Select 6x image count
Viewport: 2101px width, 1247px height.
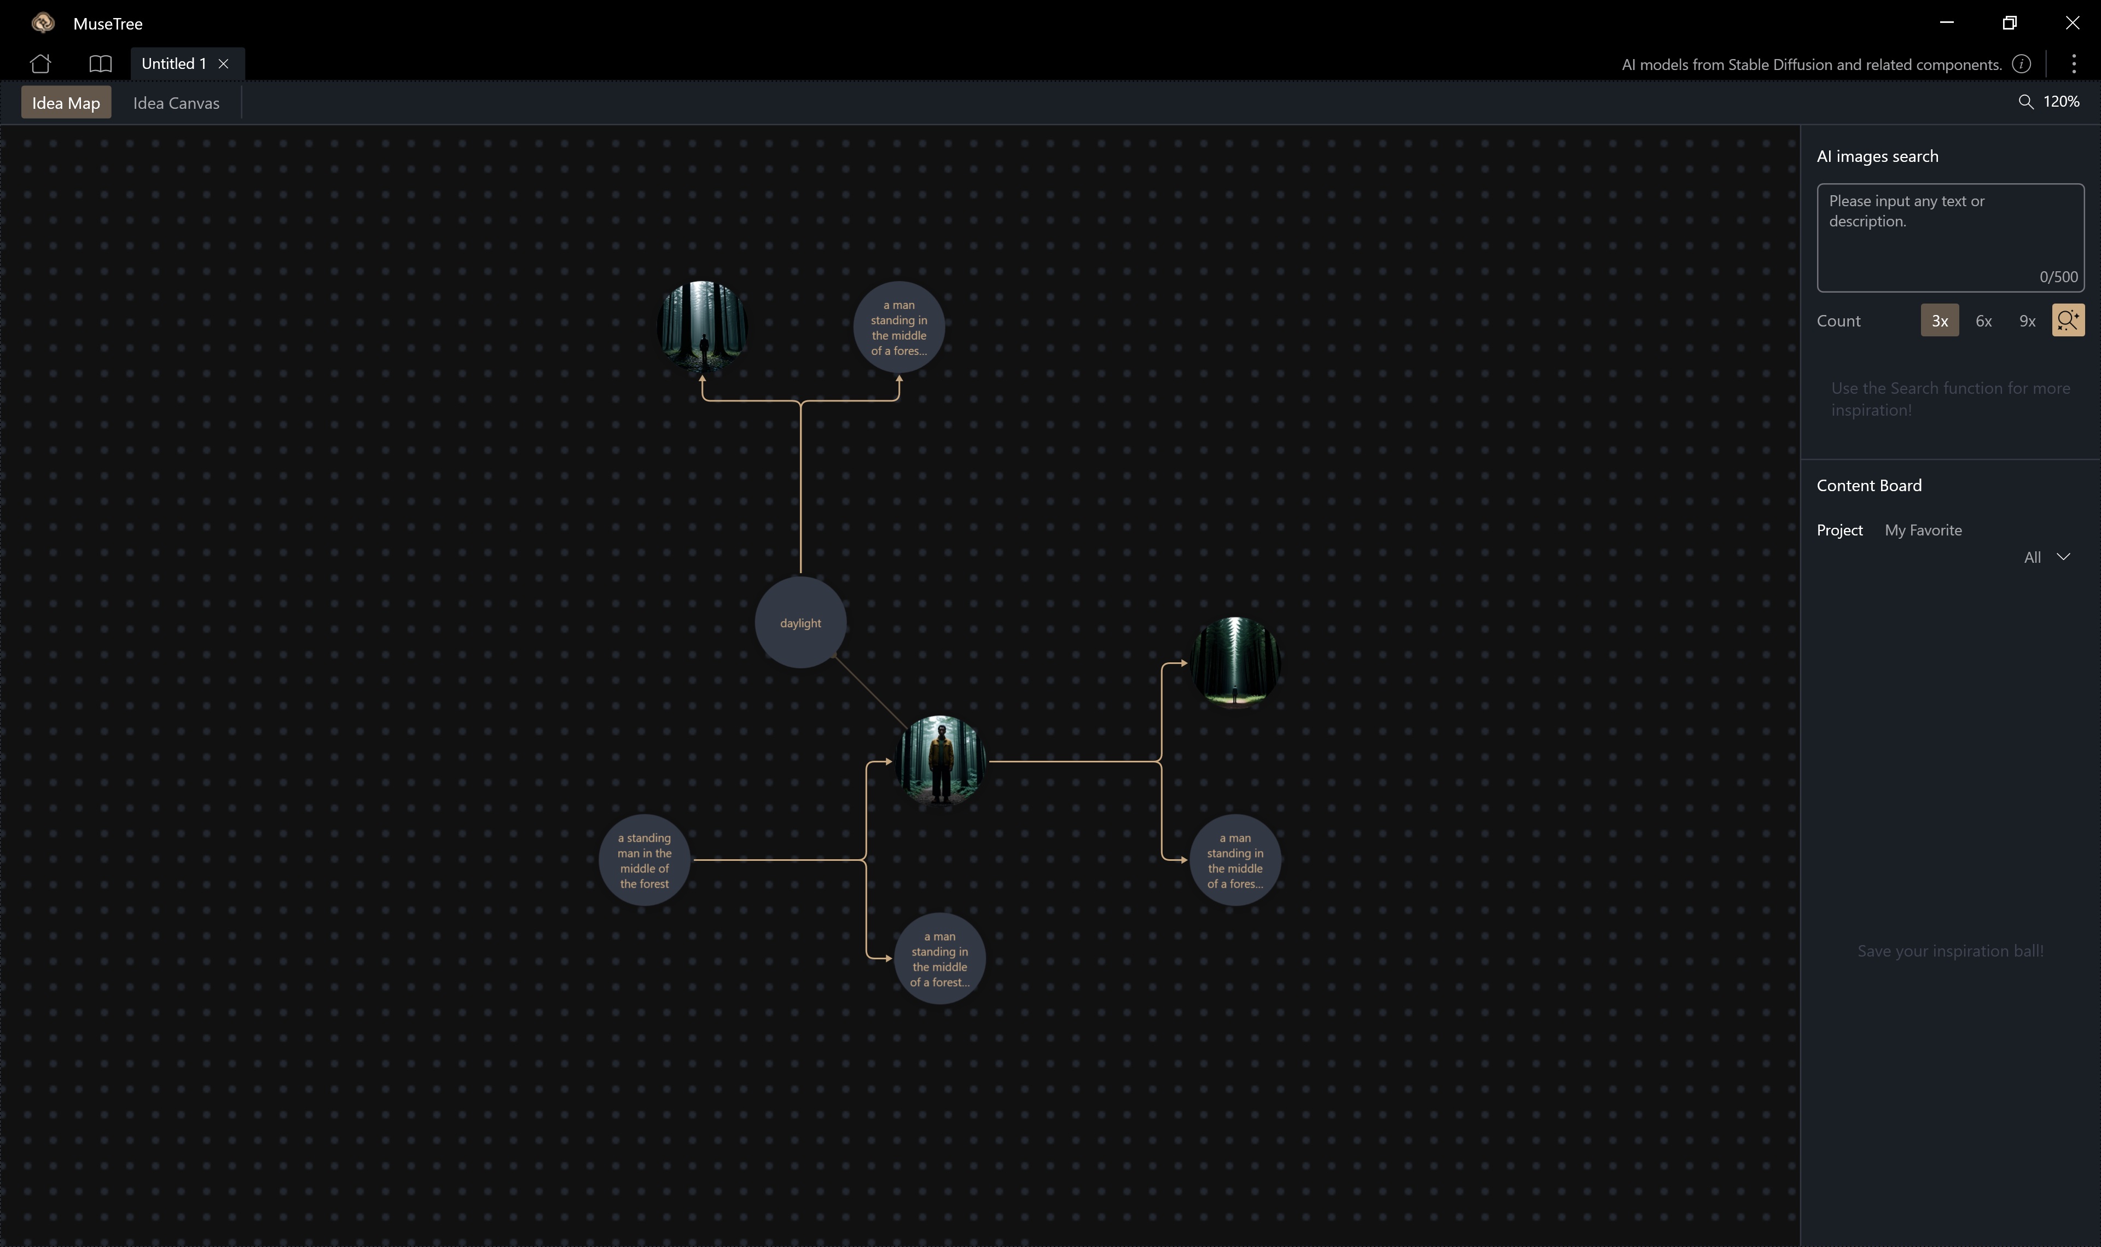pyautogui.click(x=1983, y=321)
